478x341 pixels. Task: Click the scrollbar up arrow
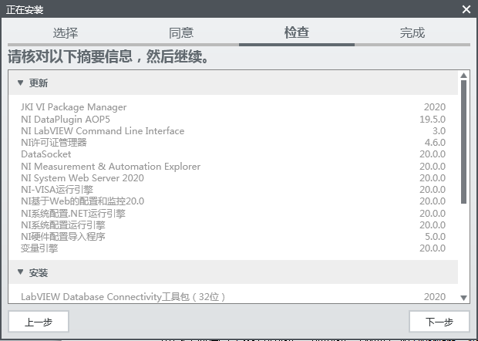click(464, 76)
